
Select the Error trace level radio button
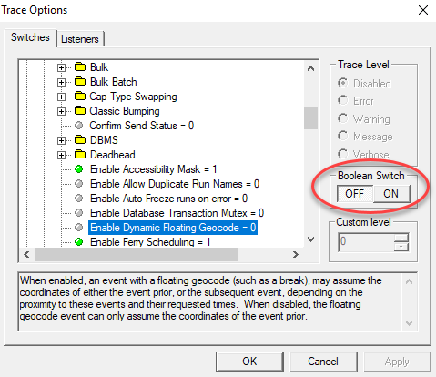click(343, 100)
